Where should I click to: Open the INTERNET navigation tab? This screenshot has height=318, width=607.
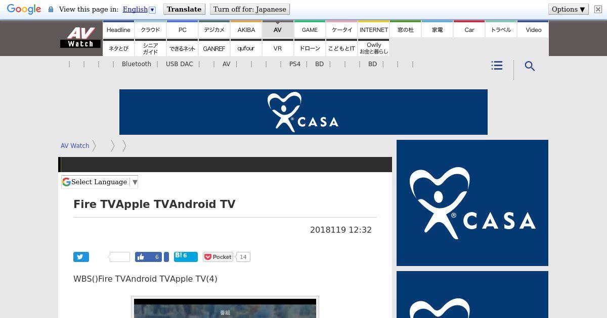coord(373,29)
